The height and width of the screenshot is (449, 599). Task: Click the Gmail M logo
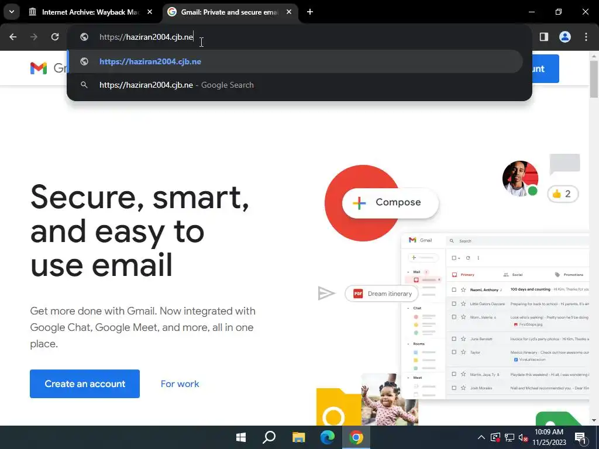39,68
